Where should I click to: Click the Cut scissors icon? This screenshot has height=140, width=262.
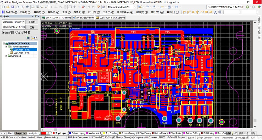click(52, 7)
